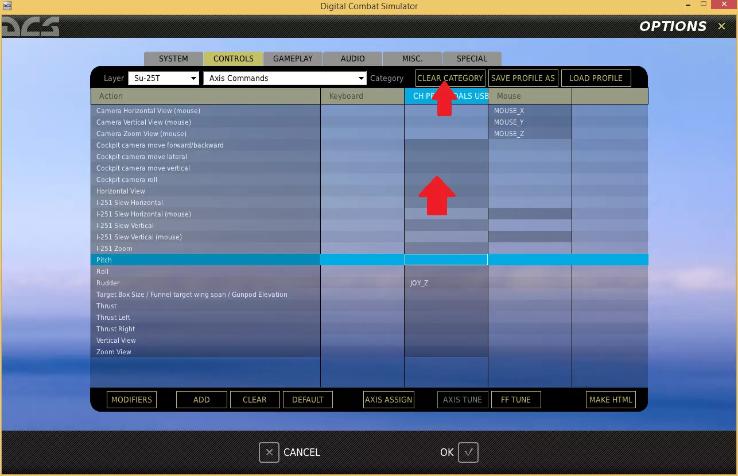Select the "Cockpit camera roll" action
Screen dimensions: 738x476
click(x=205, y=180)
